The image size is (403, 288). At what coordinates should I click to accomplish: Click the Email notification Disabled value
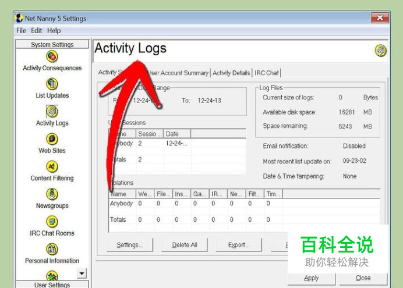click(354, 146)
